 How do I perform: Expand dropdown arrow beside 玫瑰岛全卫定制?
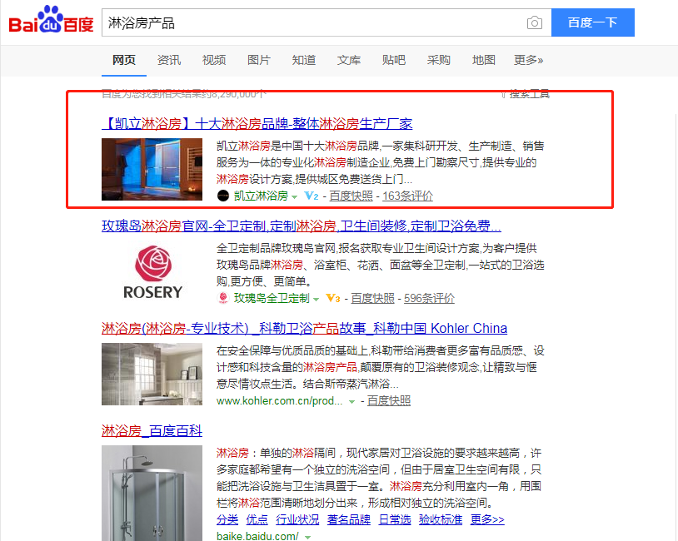click(x=316, y=299)
